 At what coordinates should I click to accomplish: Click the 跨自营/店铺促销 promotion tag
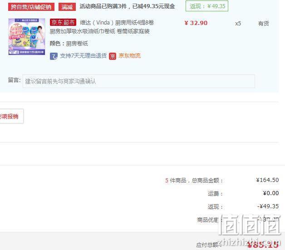pos(31,7)
